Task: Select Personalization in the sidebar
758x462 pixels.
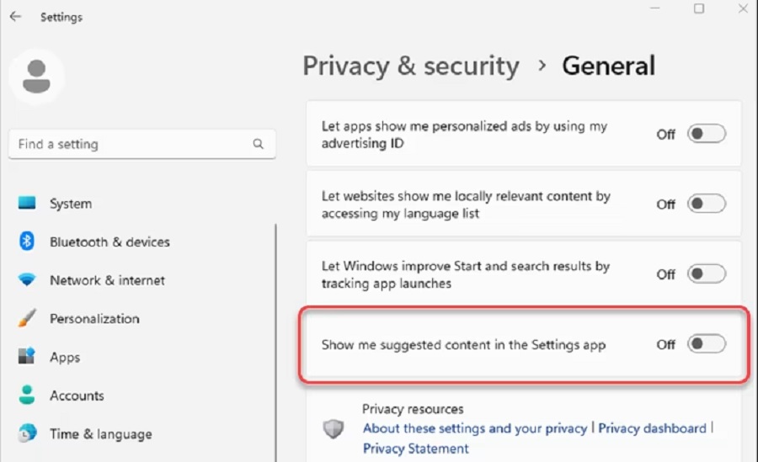Action: (94, 318)
